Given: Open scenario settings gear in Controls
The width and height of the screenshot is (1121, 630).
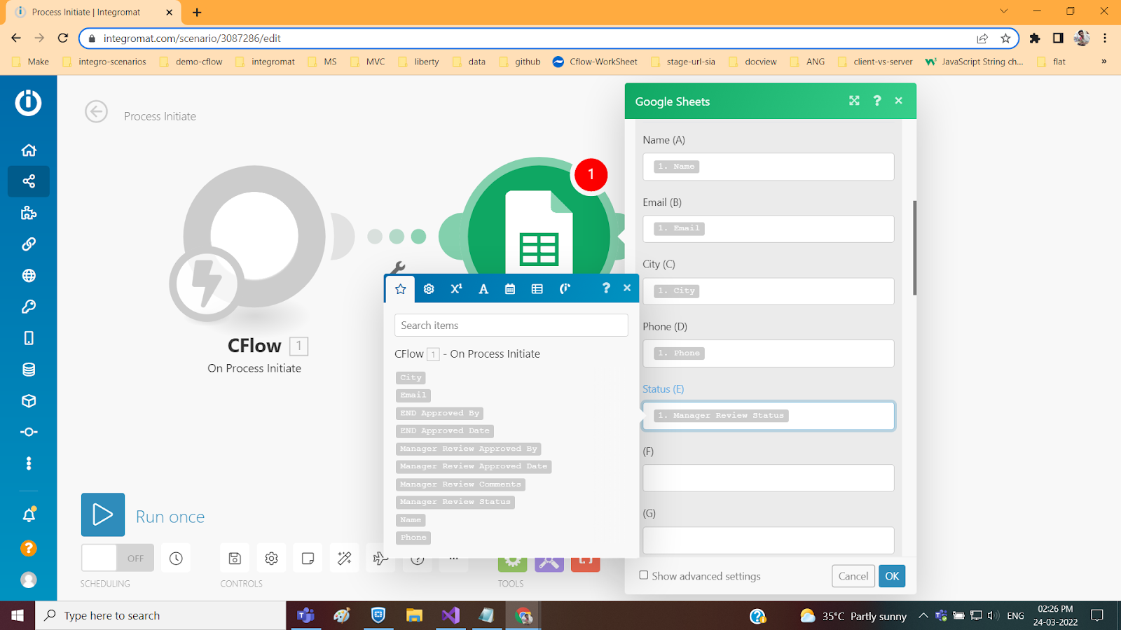Looking at the screenshot, I should (271, 558).
